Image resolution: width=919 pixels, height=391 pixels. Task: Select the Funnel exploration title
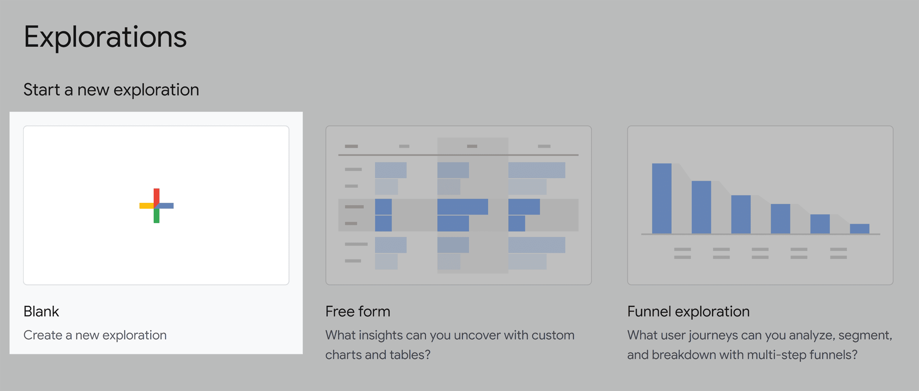pyautogui.click(x=689, y=312)
